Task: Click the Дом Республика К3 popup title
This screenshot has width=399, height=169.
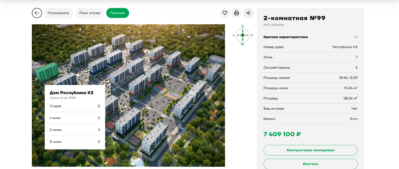Action: coord(71,93)
